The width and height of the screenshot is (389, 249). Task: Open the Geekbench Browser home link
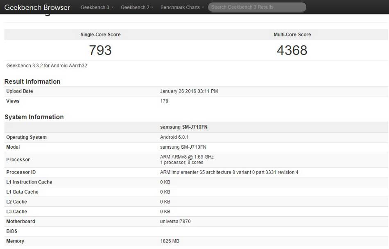37,7
